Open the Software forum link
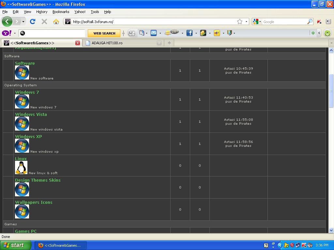The height and width of the screenshot is (250, 334). coord(25,63)
